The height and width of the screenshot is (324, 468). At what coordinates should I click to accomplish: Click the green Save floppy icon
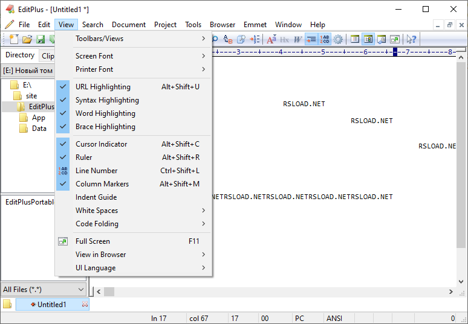click(x=41, y=39)
